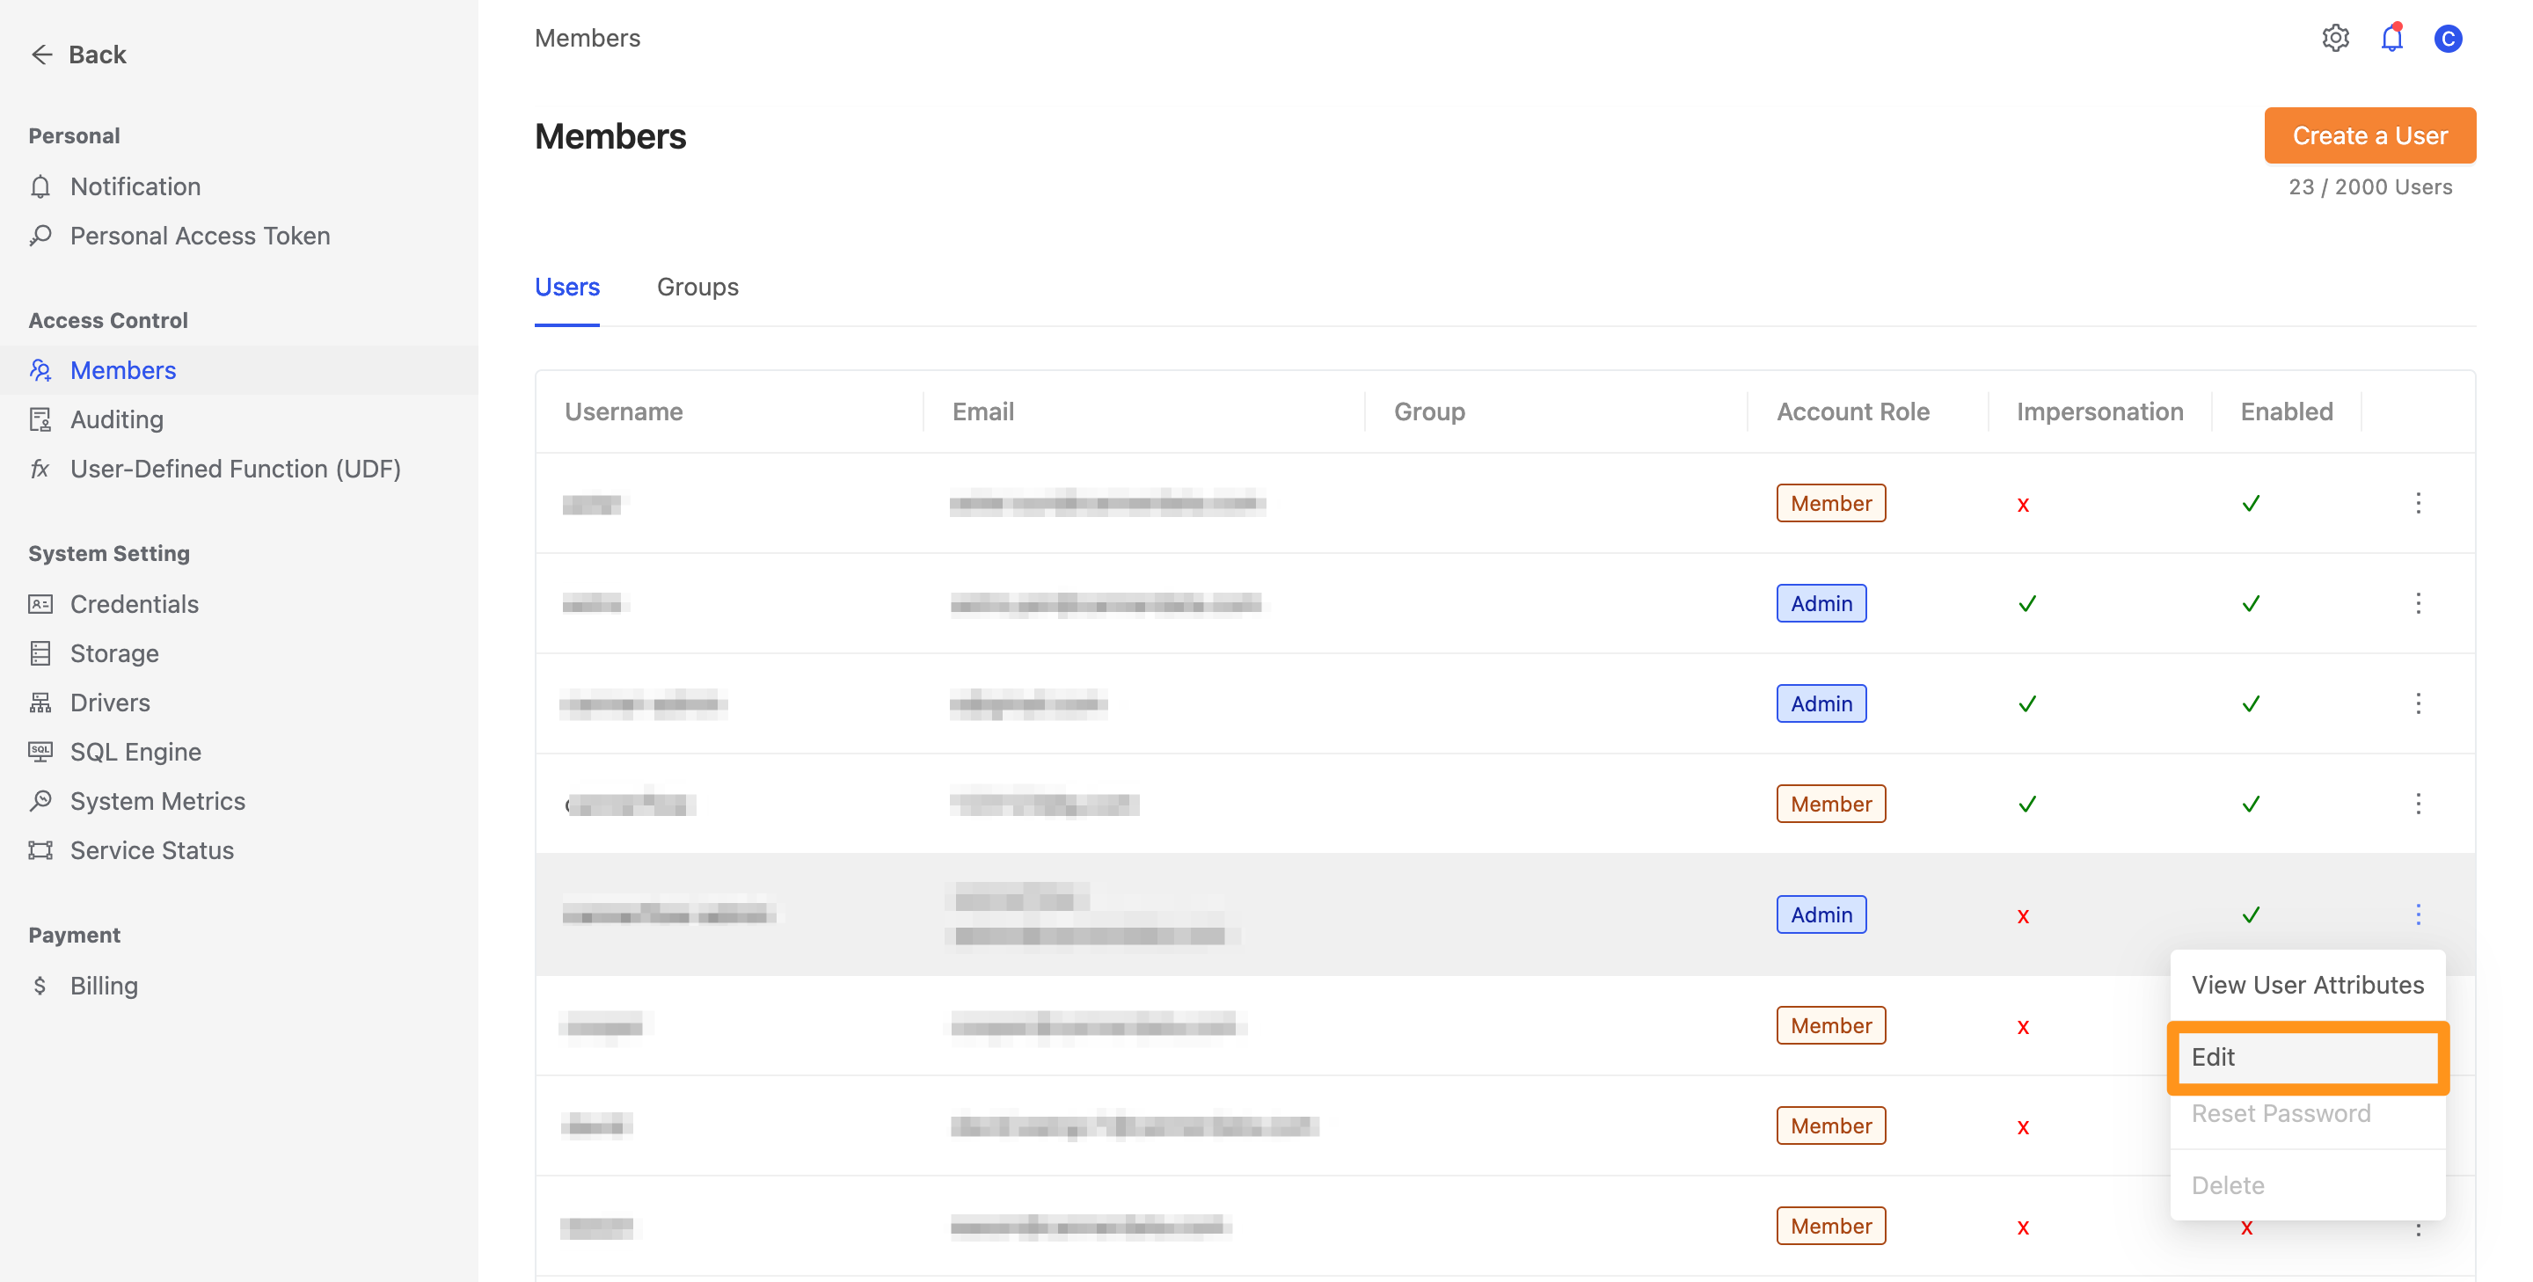The image size is (2533, 1282).
Task: Click the Service Status sidebar icon
Action: tap(40, 849)
